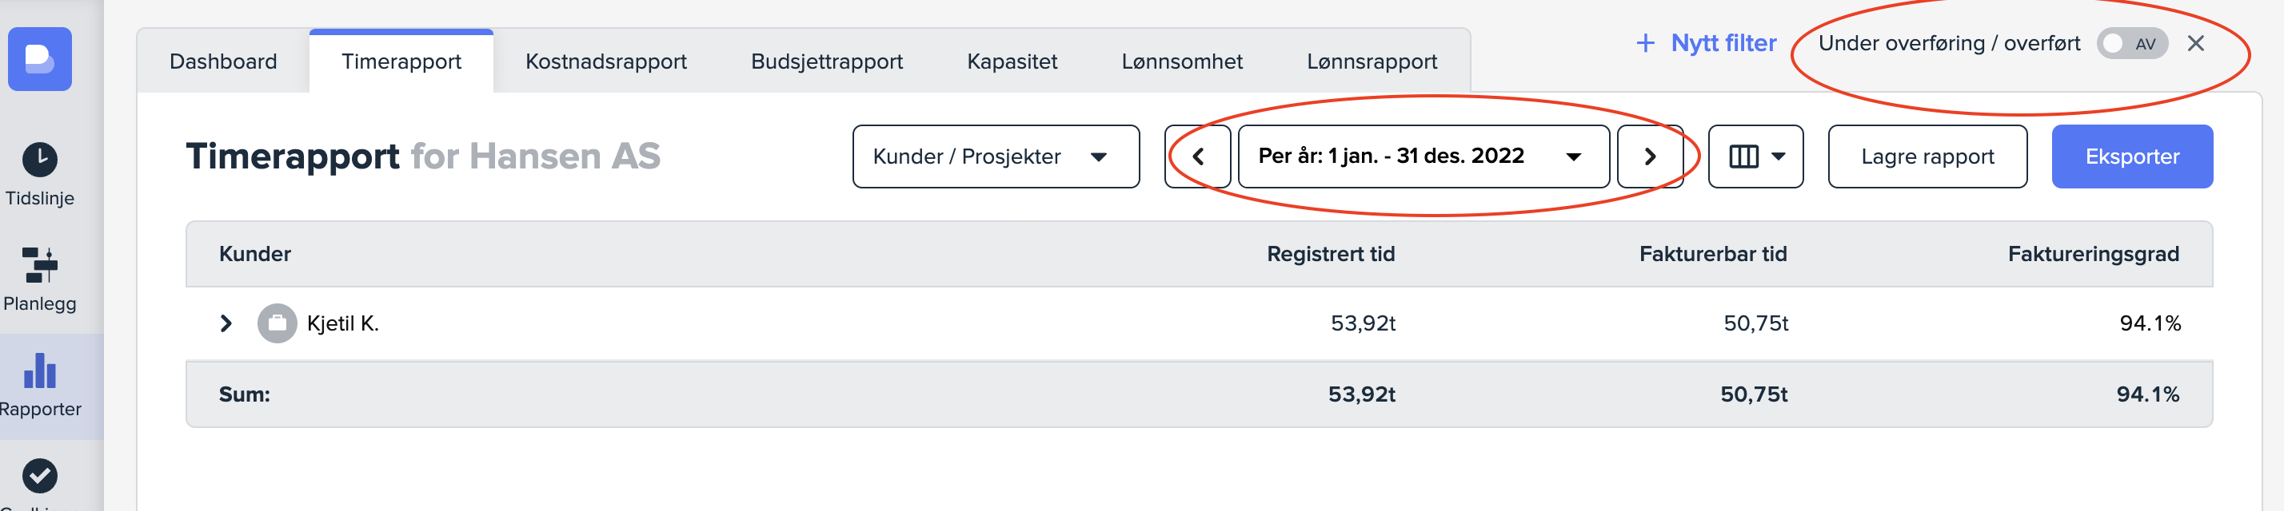Open the column selector dropdown
Image resolution: width=2284 pixels, height=511 pixels.
point(1755,156)
